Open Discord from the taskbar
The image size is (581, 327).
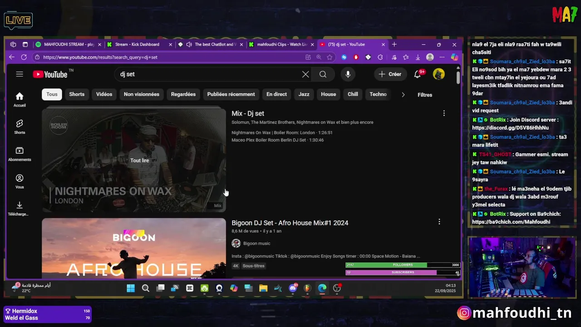click(293, 288)
